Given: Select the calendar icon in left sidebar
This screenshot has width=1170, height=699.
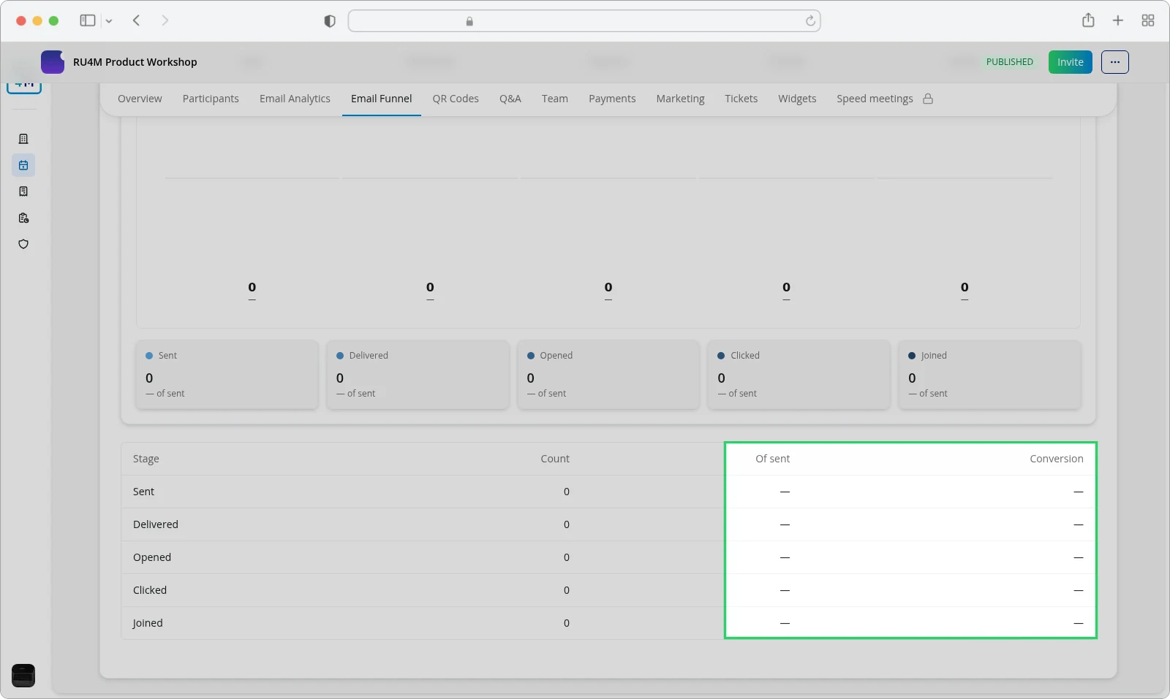Looking at the screenshot, I should click(x=23, y=165).
